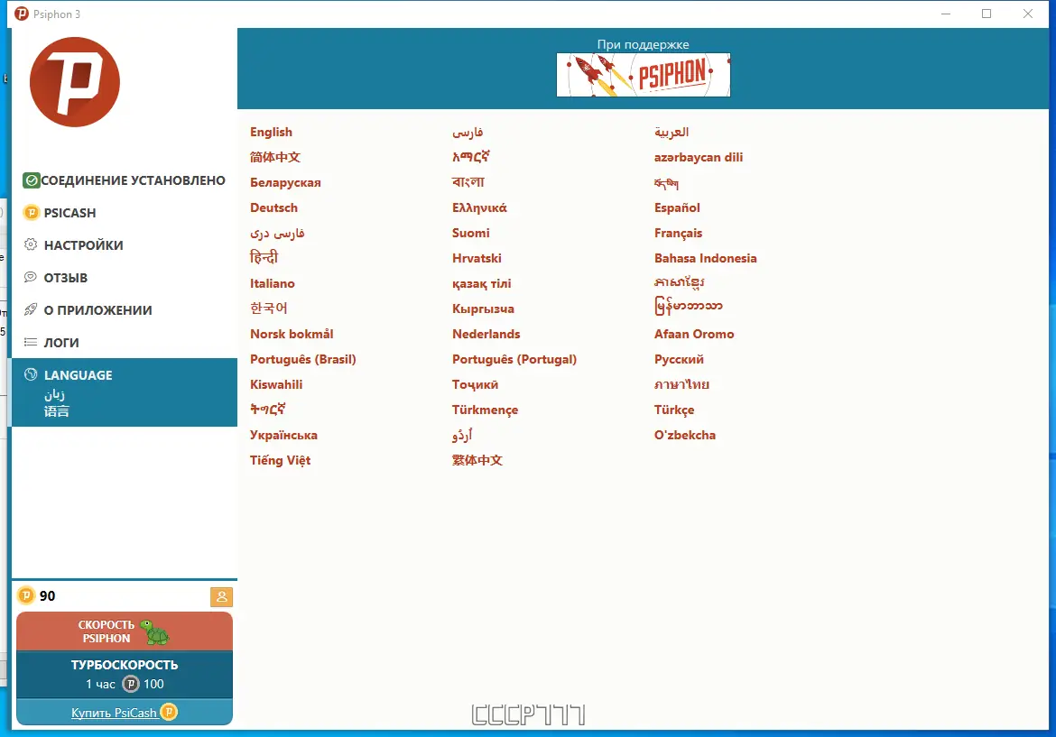Select the Thai ภาษาไทย language
The image size is (1056, 737).
click(x=681, y=384)
